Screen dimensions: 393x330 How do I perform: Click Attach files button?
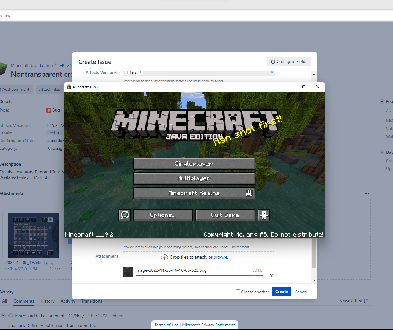[49, 89]
